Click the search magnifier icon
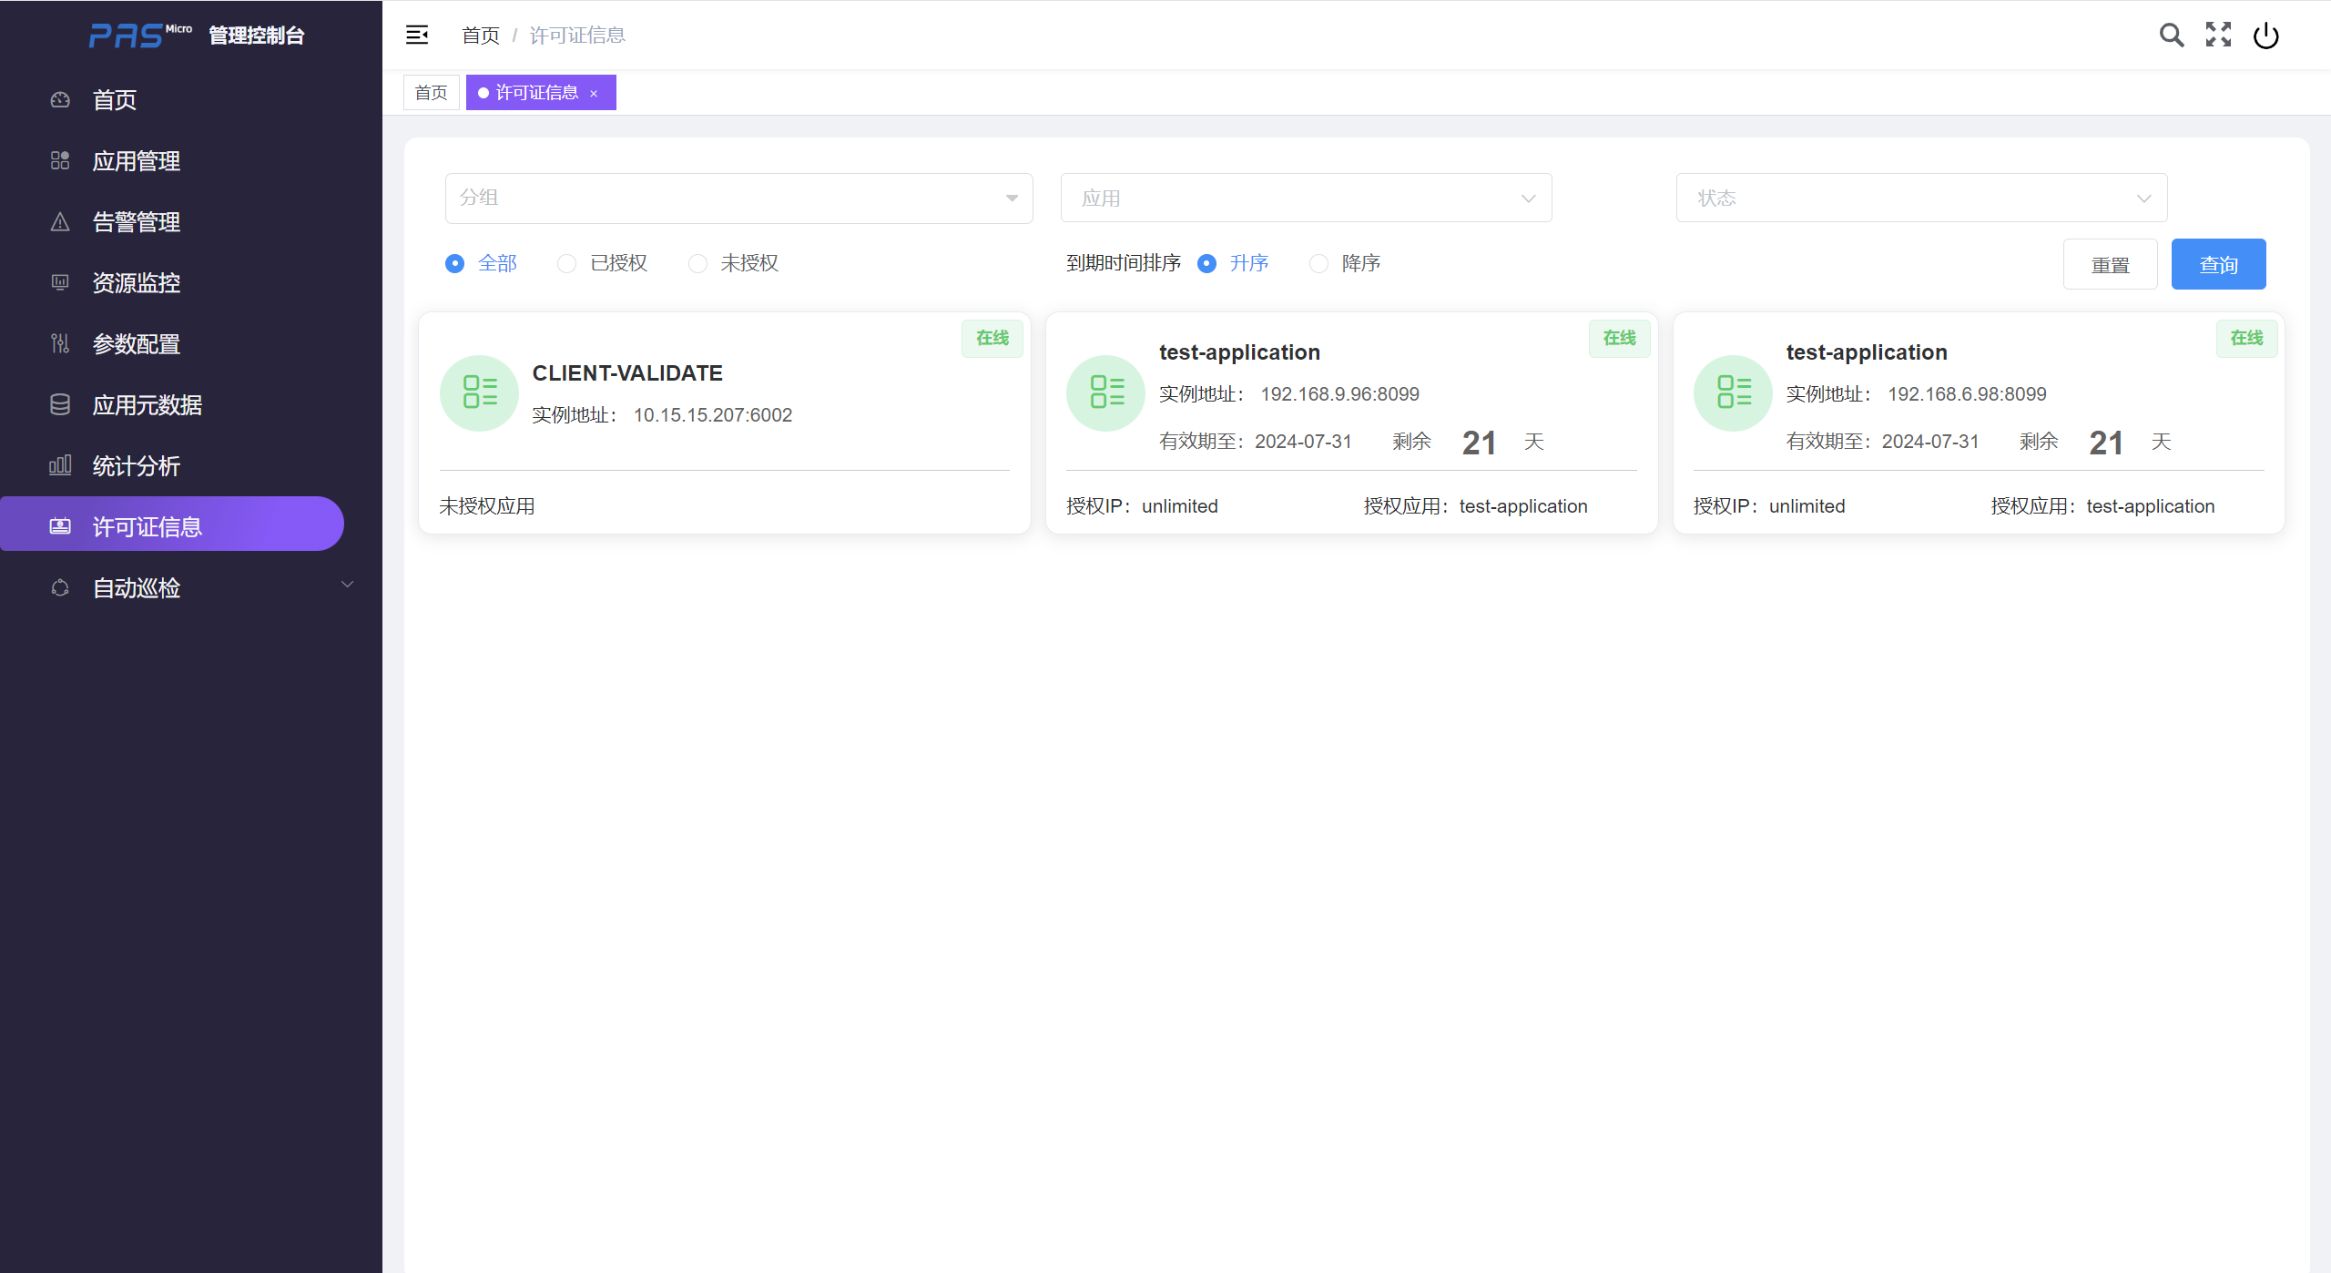The image size is (2331, 1273). (2172, 36)
